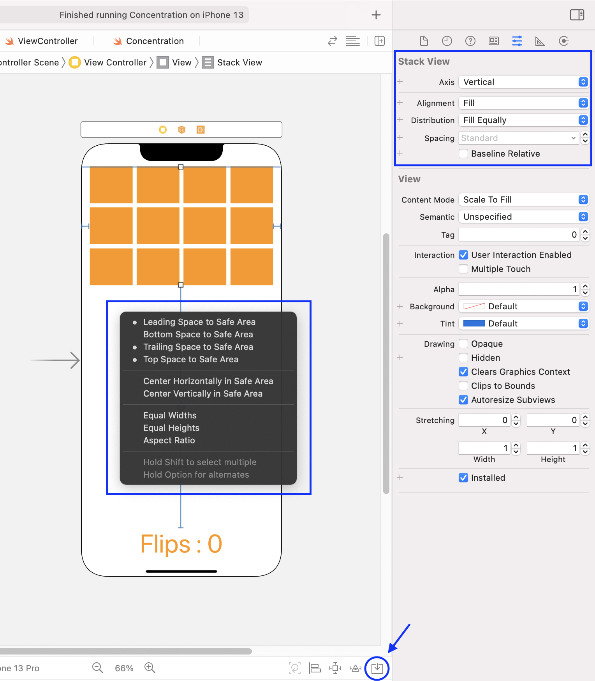The width and height of the screenshot is (595, 681).
Task: Open the Tint Default dropdown
Action: (x=523, y=323)
